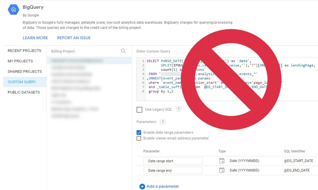Image resolution: width=318 pixels, height=190 pixels.
Task: Enable viewer email address parameter
Action: coord(139,138)
